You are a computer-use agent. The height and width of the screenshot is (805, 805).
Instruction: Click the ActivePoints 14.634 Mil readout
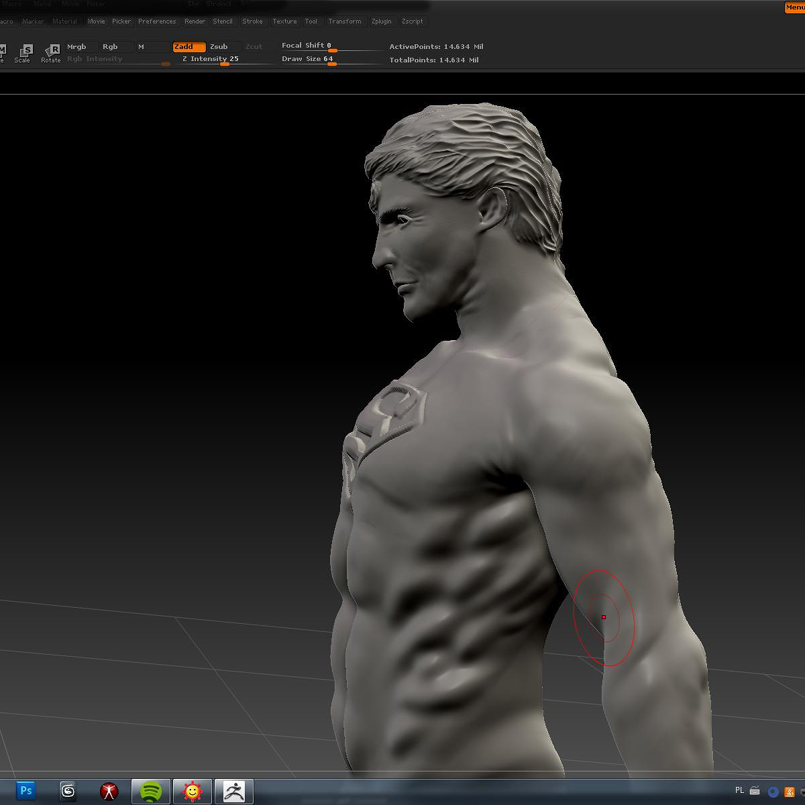436,47
